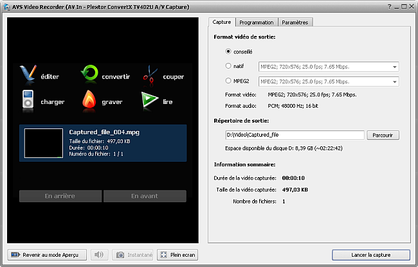The width and height of the screenshot is (418, 267).
Task: Click the En arrière button
Action: pyautogui.click(x=60, y=196)
